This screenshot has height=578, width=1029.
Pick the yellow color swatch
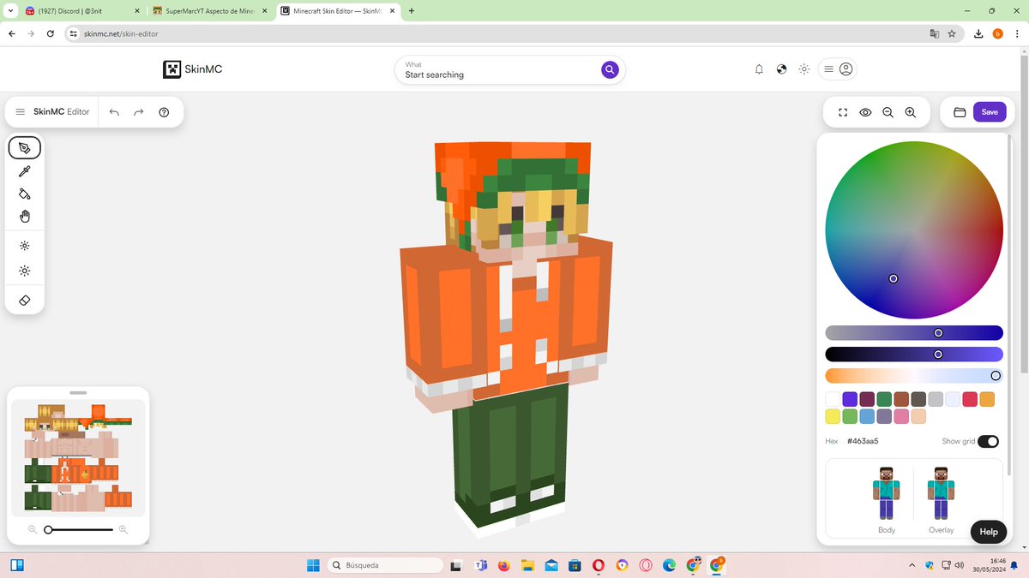pyautogui.click(x=833, y=416)
